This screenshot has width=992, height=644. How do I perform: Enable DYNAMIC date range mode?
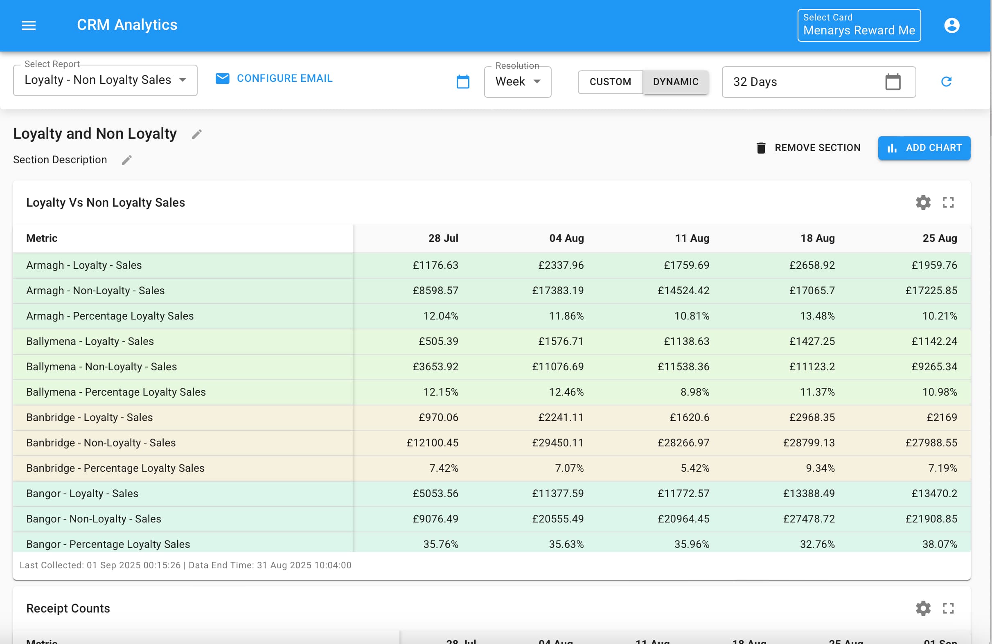coord(675,82)
